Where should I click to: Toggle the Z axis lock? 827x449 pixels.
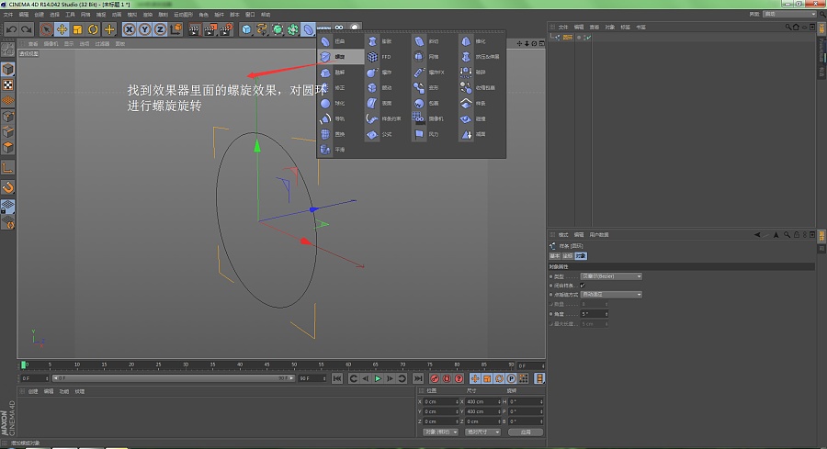pos(160,29)
